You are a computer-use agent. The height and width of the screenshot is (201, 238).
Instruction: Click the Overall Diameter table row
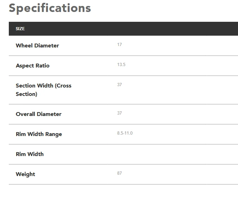point(124,114)
